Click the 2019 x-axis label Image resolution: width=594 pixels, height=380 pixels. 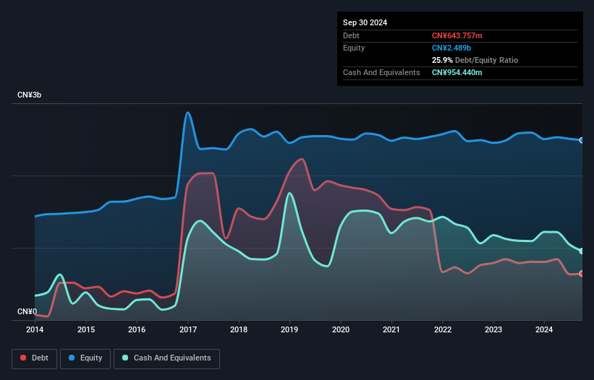[x=289, y=329]
